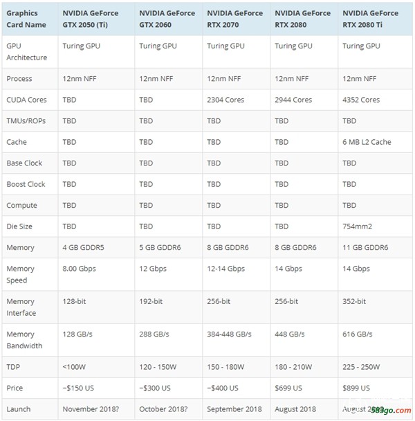Select the GTX 2060 column header
This screenshot has height=421, width=415.
[x=169, y=19]
